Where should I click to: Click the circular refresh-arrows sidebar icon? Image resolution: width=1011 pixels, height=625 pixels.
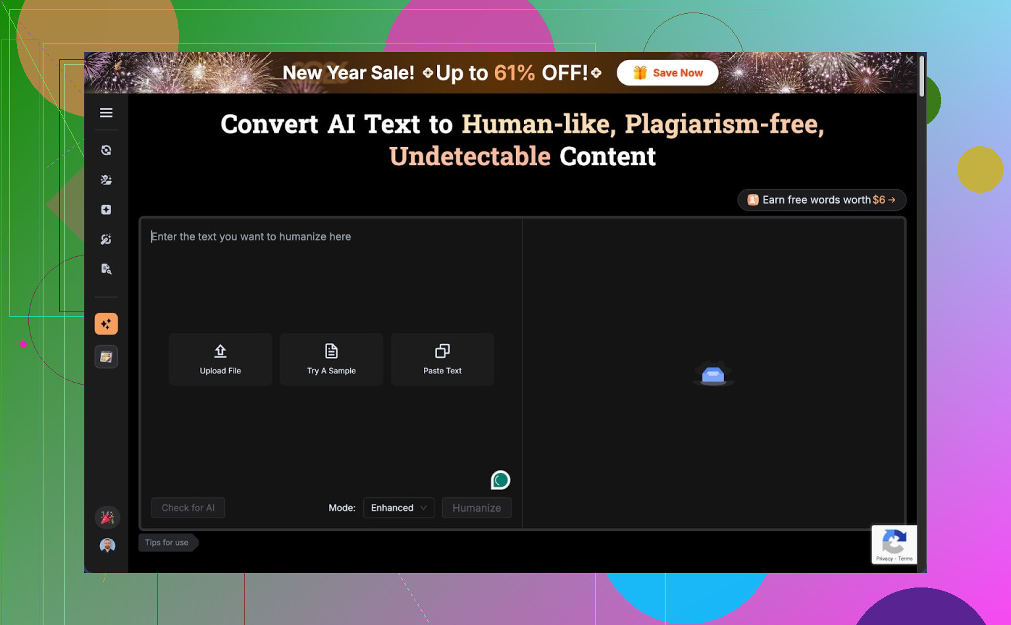pyautogui.click(x=106, y=150)
